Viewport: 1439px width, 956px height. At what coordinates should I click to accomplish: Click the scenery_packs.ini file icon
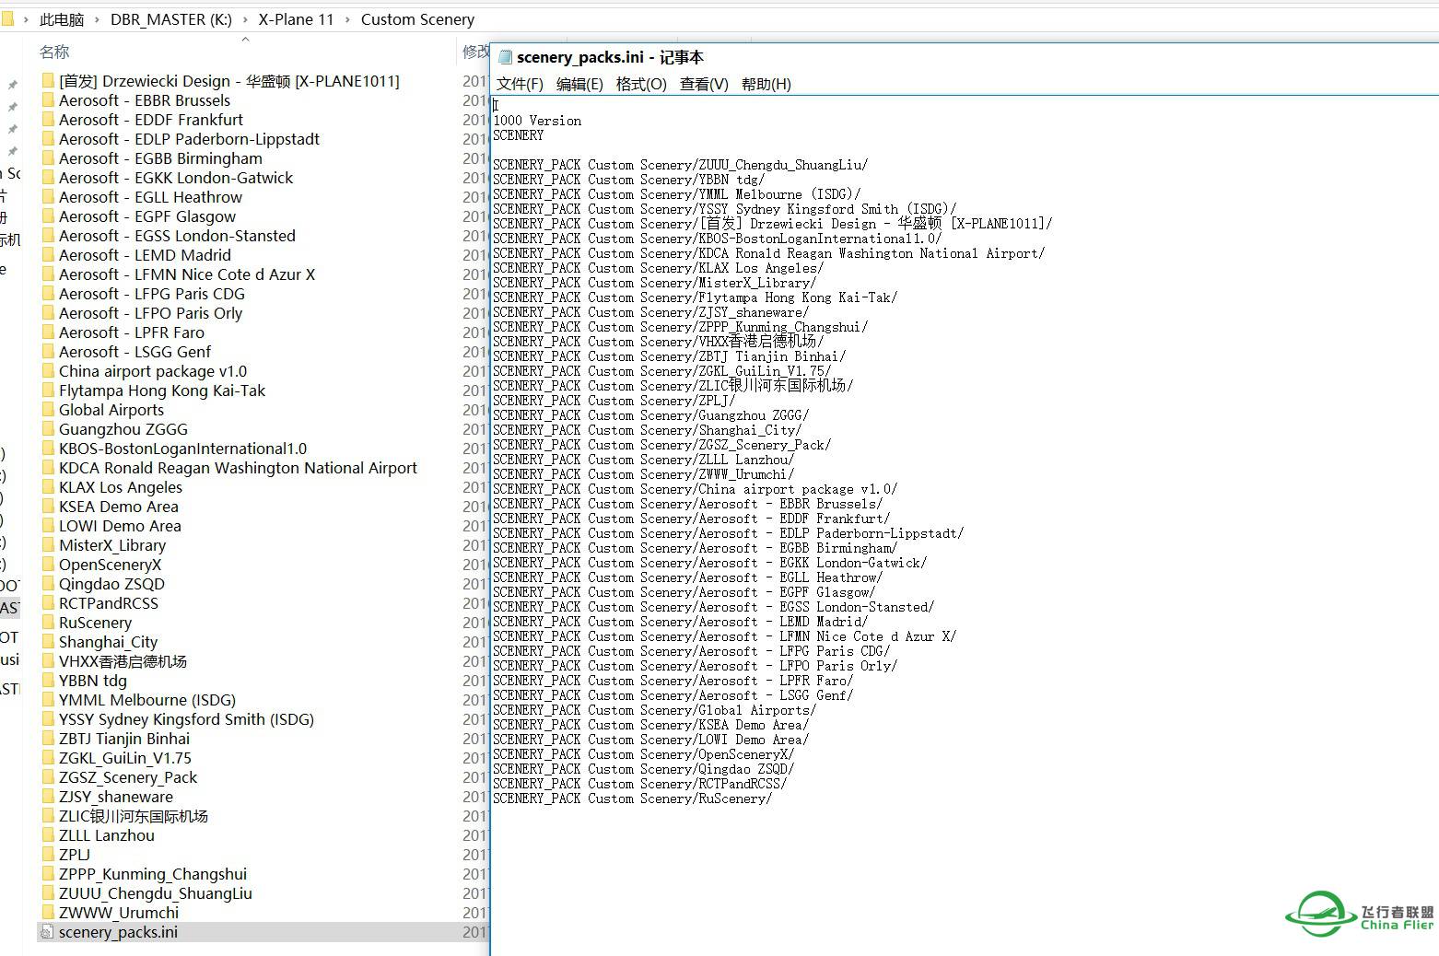click(x=48, y=932)
